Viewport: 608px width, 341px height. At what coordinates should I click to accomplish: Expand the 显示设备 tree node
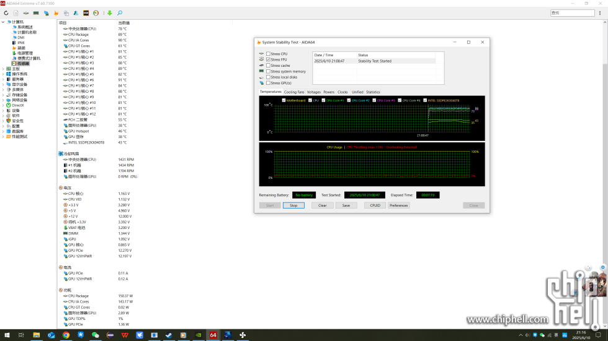point(3,84)
